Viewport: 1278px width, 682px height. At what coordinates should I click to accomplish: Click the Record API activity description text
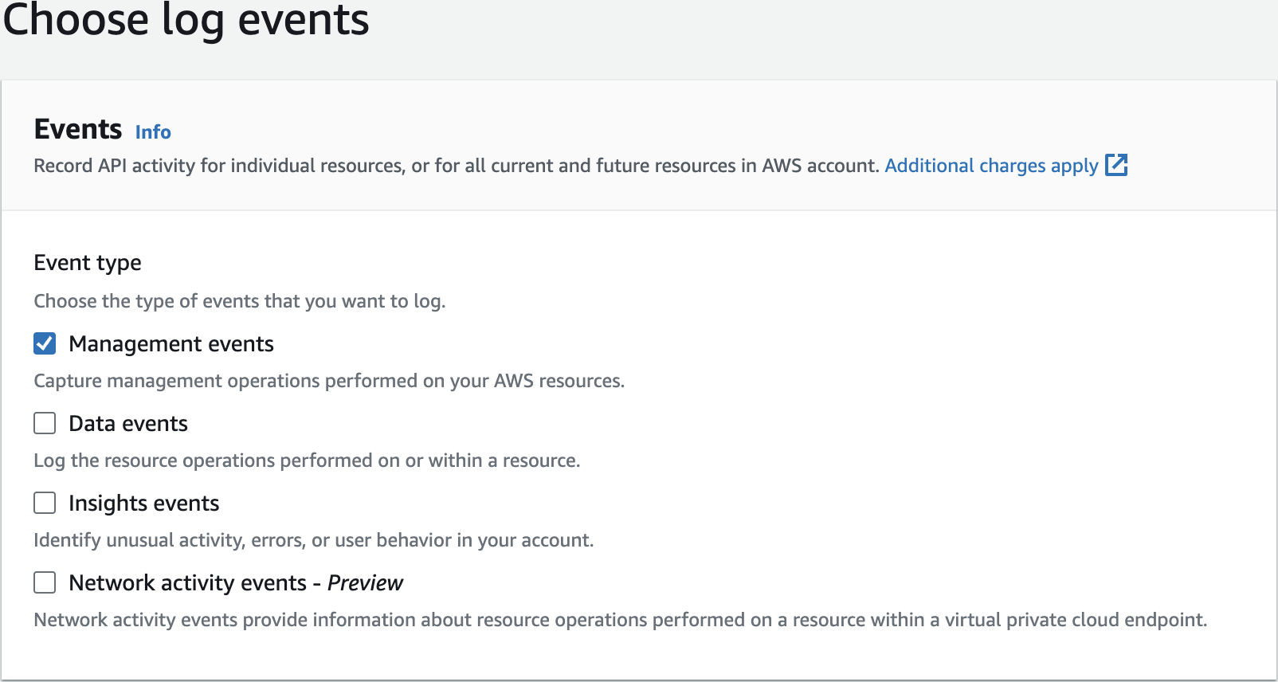(456, 166)
